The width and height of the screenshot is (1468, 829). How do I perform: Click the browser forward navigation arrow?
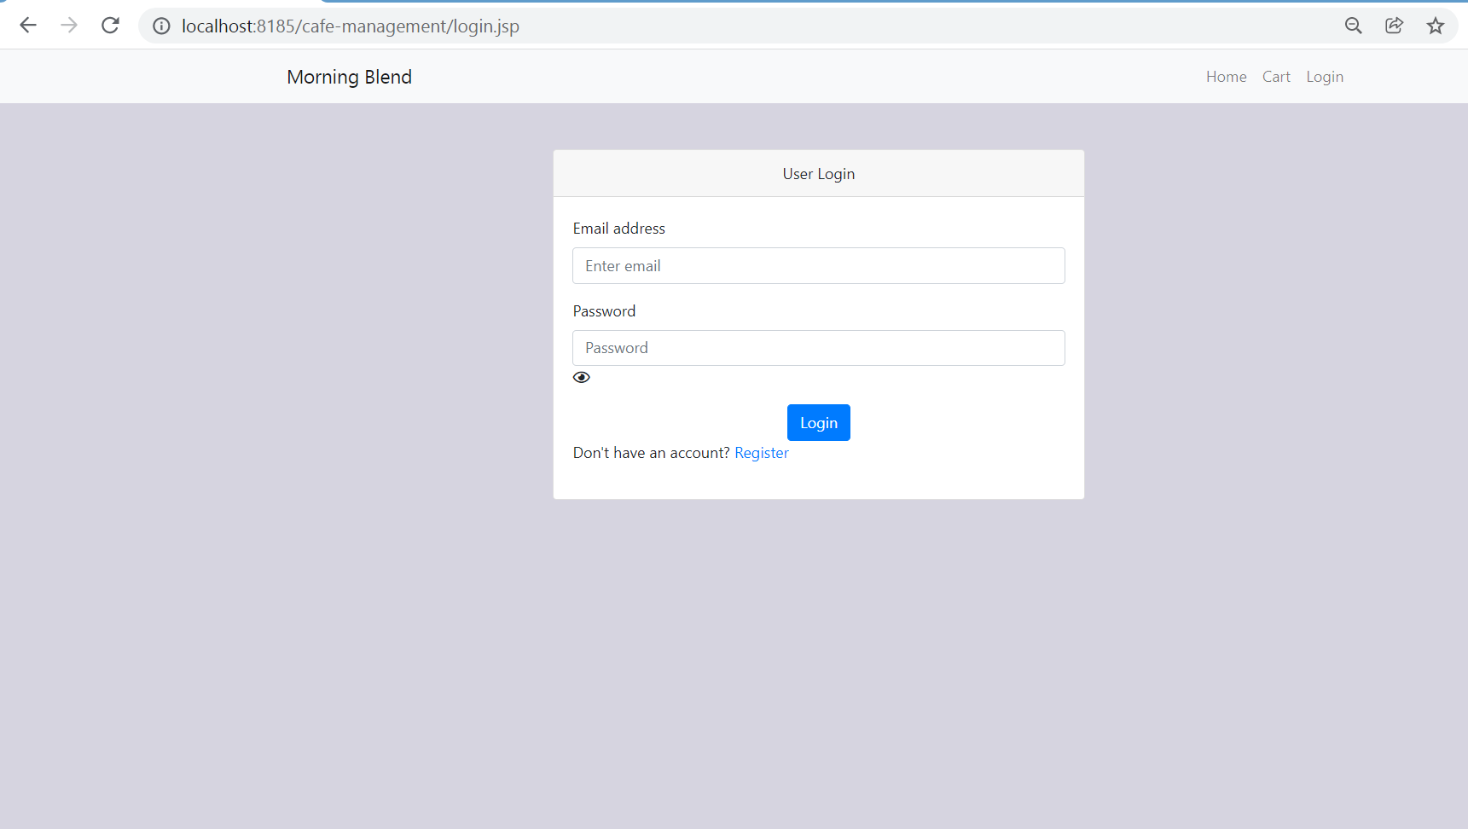click(x=69, y=25)
